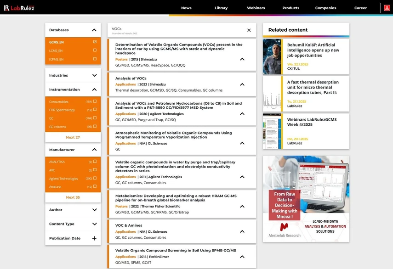Expand the Author filter panel
The width and height of the screenshot is (393, 269).
[x=95, y=210]
